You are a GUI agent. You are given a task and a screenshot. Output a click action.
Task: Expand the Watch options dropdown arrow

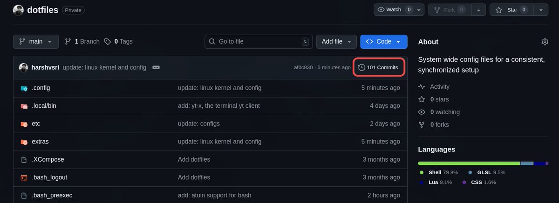coord(419,10)
